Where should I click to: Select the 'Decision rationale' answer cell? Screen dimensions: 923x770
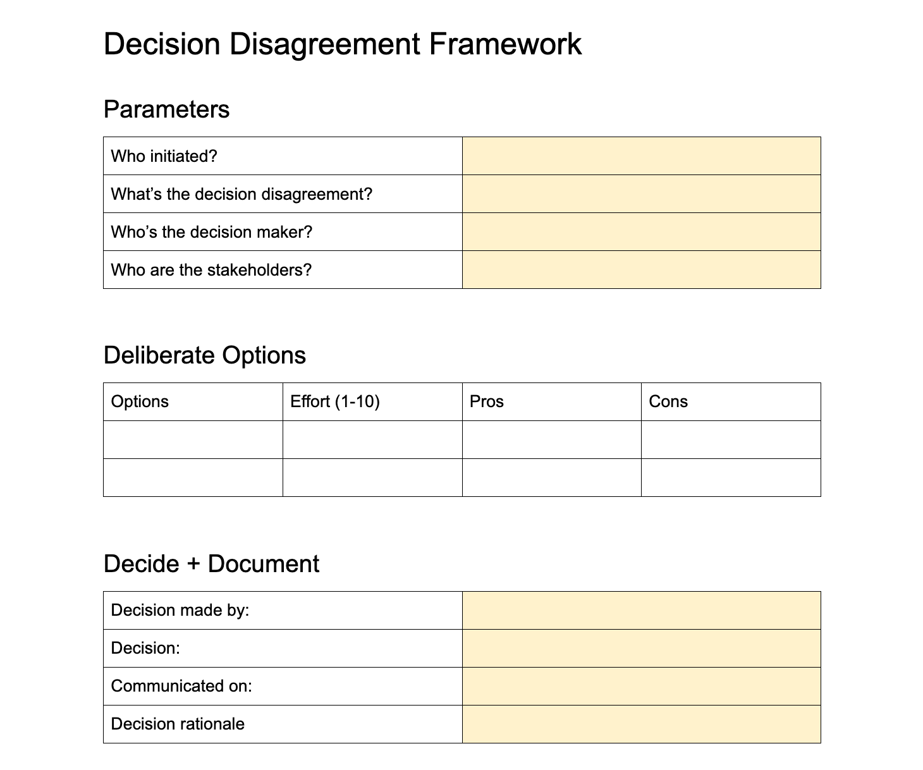(641, 724)
